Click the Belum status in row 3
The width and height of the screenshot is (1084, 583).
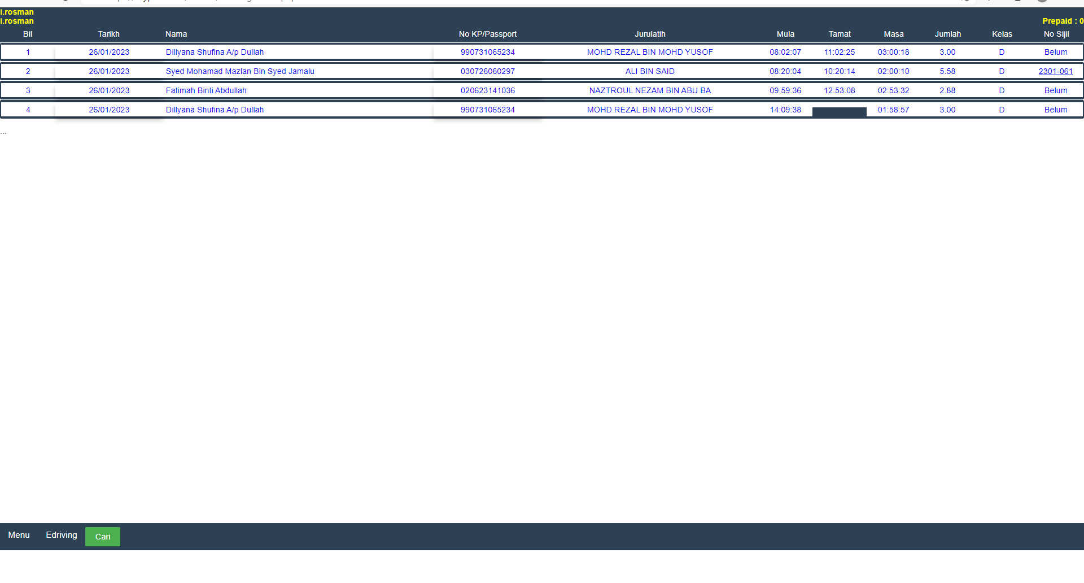[1055, 90]
